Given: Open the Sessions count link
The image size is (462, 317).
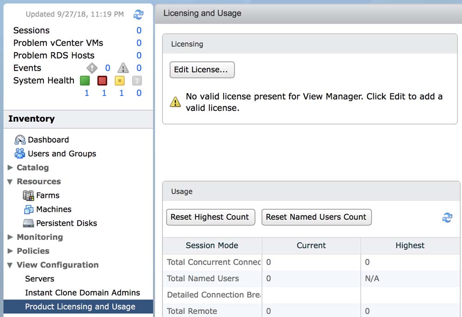Looking at the screenshot, I should [x=139, y=30].
